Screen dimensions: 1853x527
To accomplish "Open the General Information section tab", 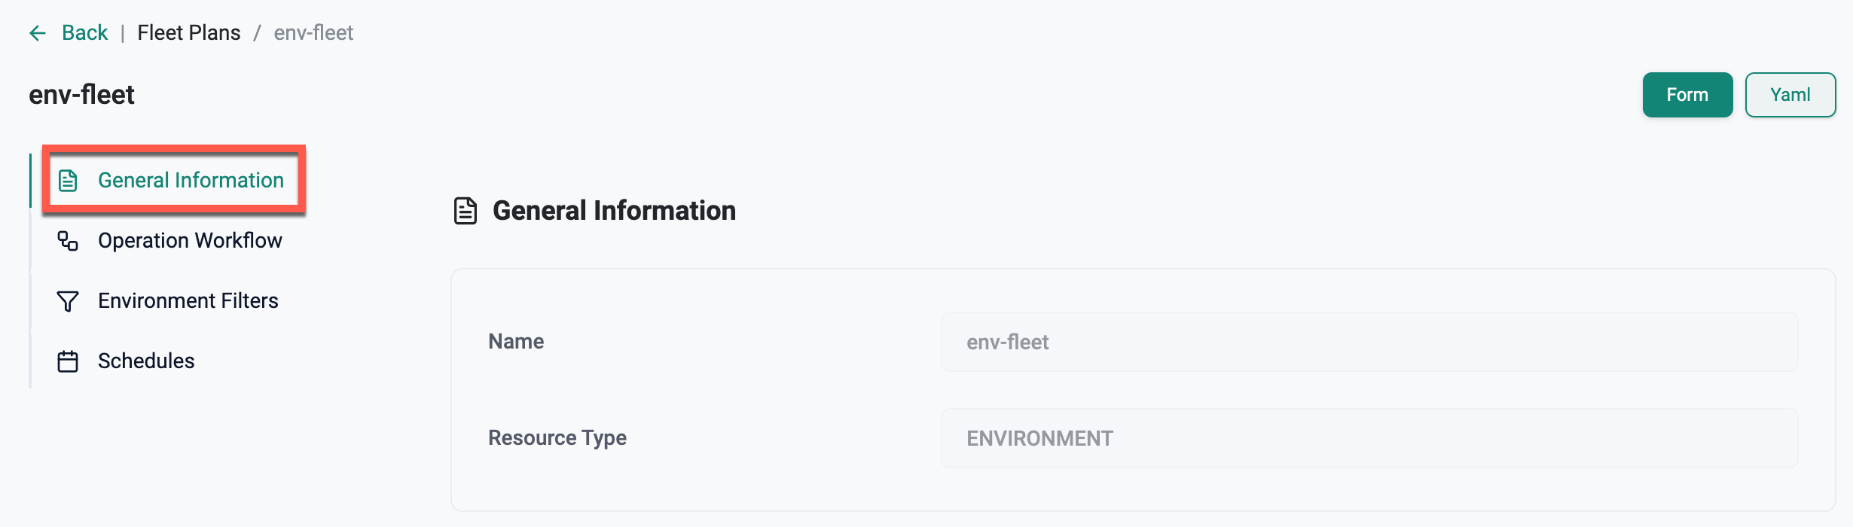I will click(x=191, y=181).
